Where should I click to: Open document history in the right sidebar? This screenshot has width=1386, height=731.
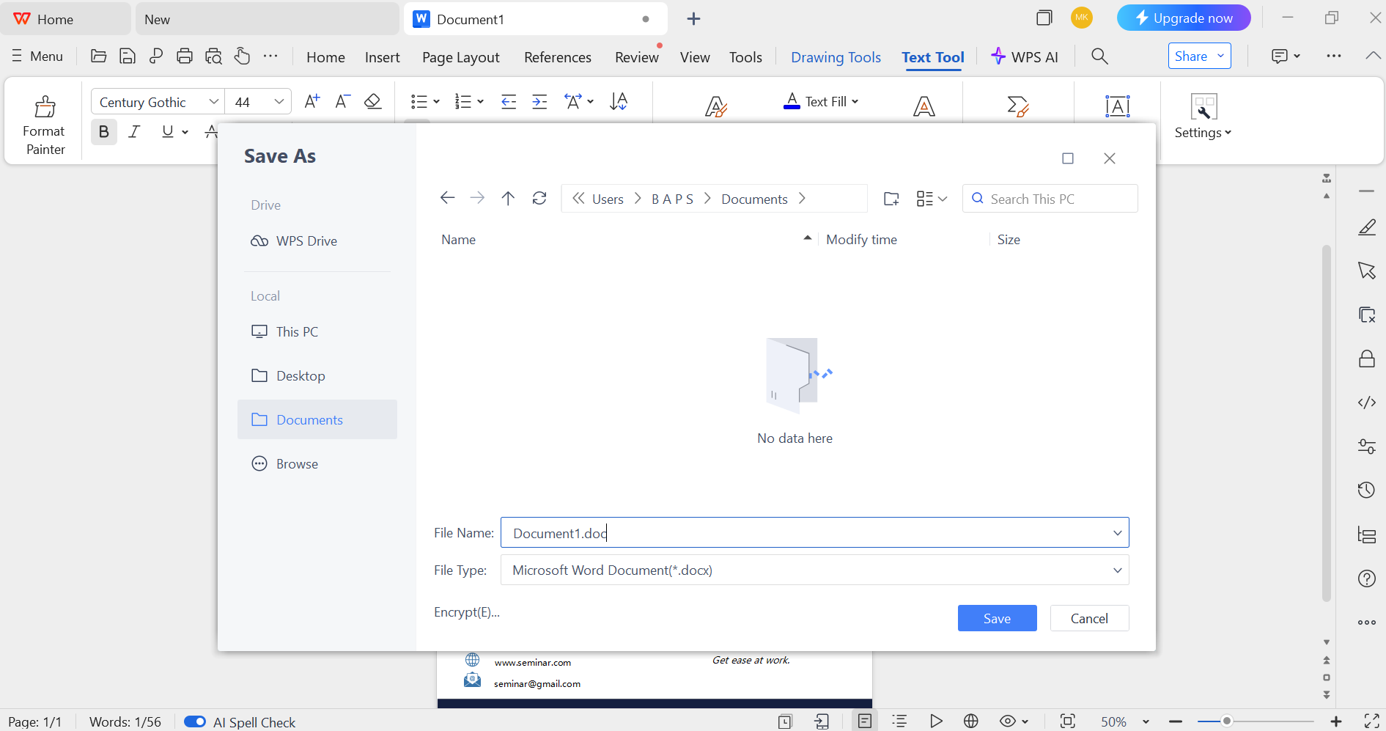pos(1366,490)
